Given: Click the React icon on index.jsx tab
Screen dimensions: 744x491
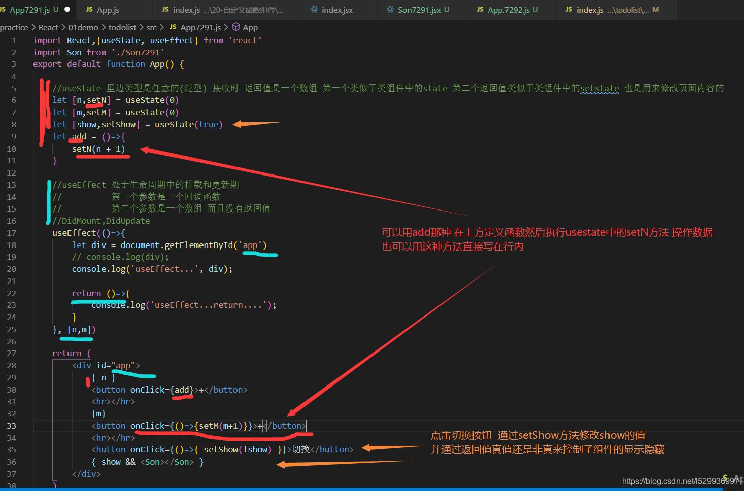Looking at the screenshot, I should (x=314, y=10).
